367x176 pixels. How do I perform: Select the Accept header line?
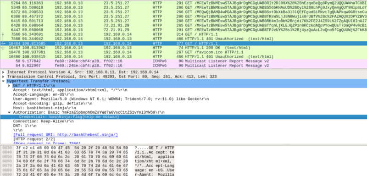point(183,90)
